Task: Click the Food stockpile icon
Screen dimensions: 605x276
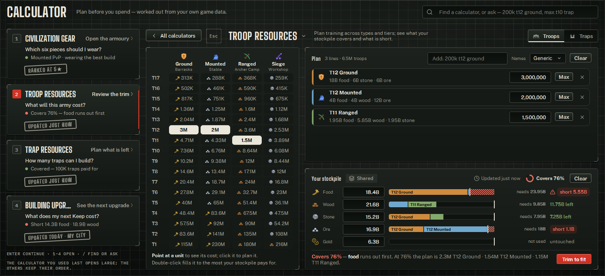Action: (315, 192)
